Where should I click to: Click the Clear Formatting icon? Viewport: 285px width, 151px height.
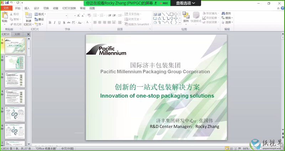[x=89, y=15]
